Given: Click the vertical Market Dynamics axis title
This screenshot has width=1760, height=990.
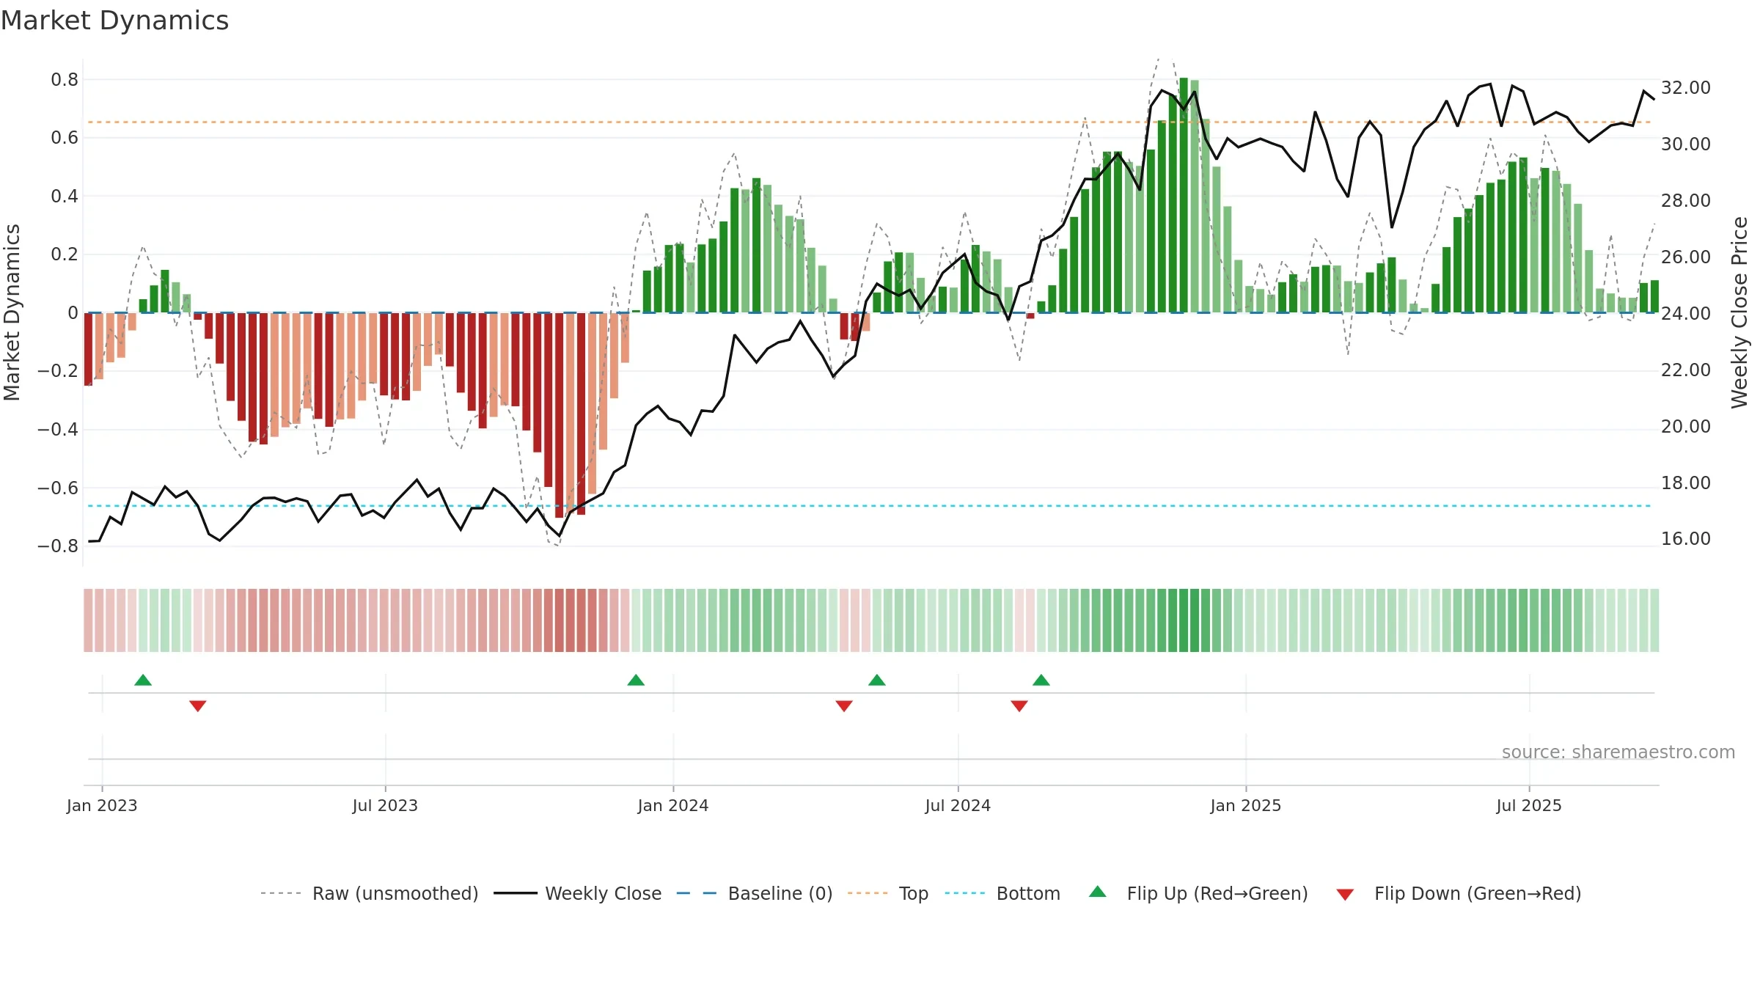Looking at the screenshot, I should point(12,312).
